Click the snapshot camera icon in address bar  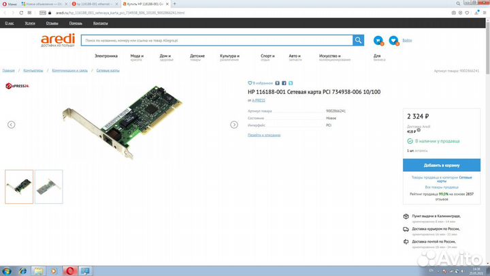pyautogui.click(x=453, y=13)
